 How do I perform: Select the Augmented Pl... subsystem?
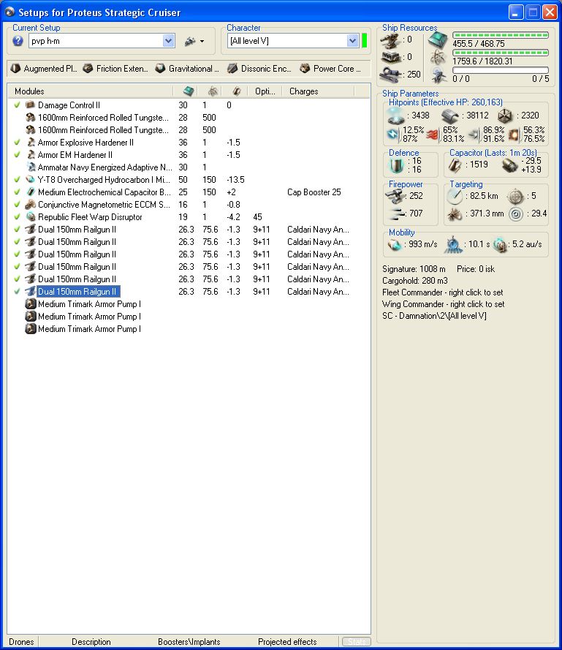(44, 69)
